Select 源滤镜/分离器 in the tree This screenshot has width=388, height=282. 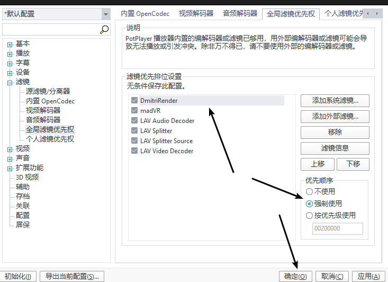point(48,92)
